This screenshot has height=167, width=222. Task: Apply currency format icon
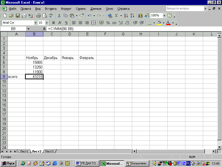pos(101,23)
